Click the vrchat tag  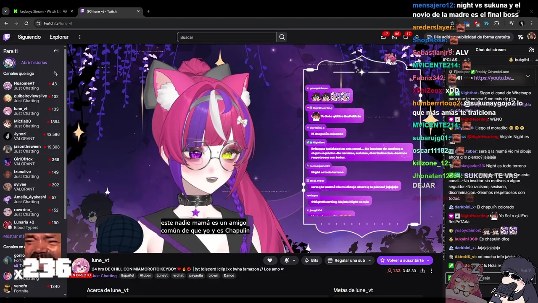coord(179,276)
